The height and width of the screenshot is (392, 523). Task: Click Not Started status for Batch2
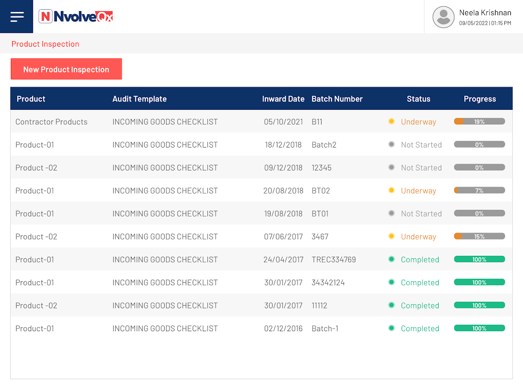[x=421, y=145]
